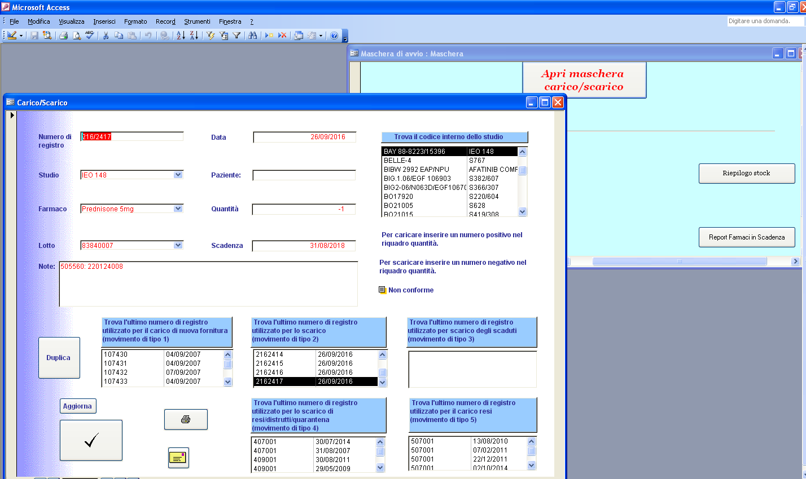Sort Ascending A-Z toolbar icon
This screenshot has height=479, width=806.
[x=181, y=35]
